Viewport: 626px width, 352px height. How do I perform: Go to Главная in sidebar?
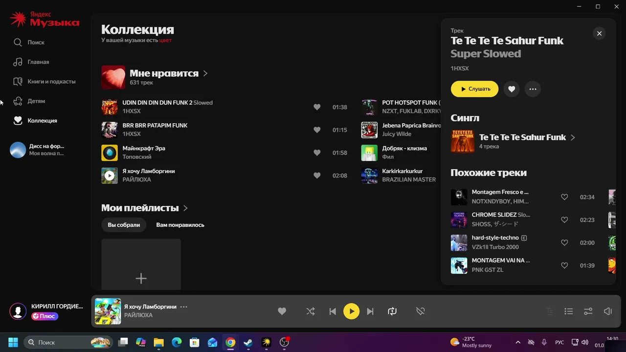(x=31, y=62)
